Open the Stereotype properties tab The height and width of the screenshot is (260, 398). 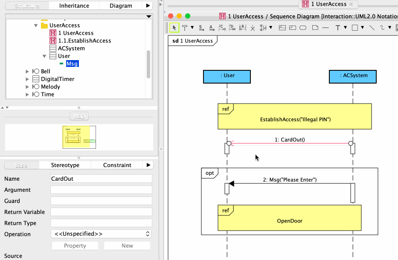click(x=65, y=165)
